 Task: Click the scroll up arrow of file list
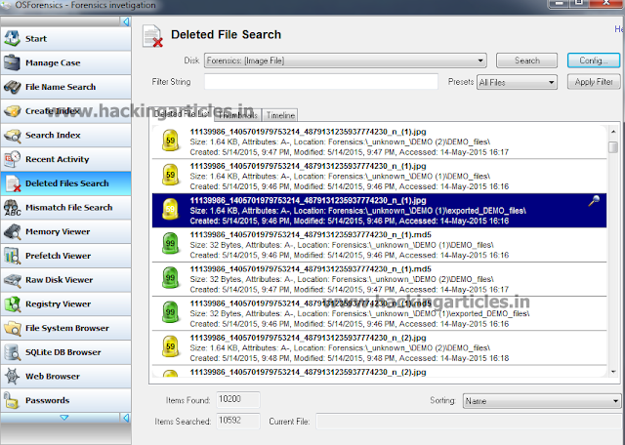(x=613, y=132)
